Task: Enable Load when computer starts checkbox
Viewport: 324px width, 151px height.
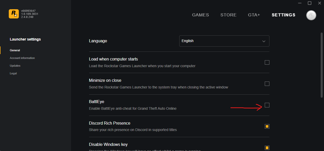Action: pos(267,62)
